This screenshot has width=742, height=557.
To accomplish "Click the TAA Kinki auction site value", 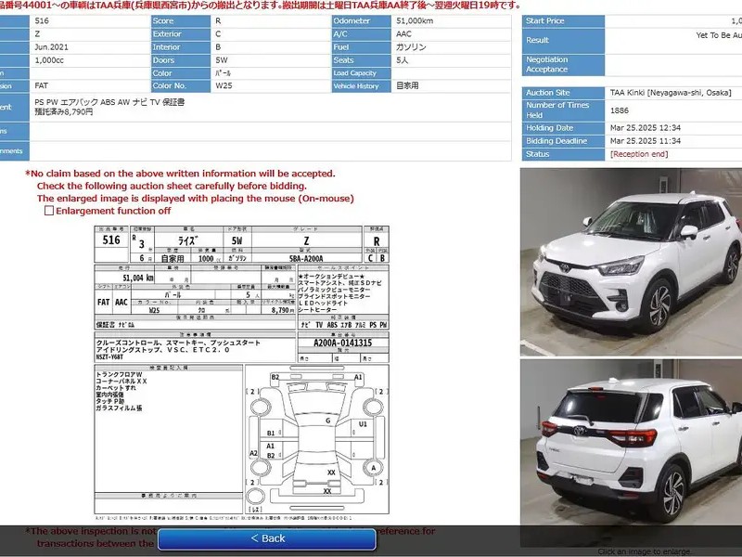I will (670, 93).
